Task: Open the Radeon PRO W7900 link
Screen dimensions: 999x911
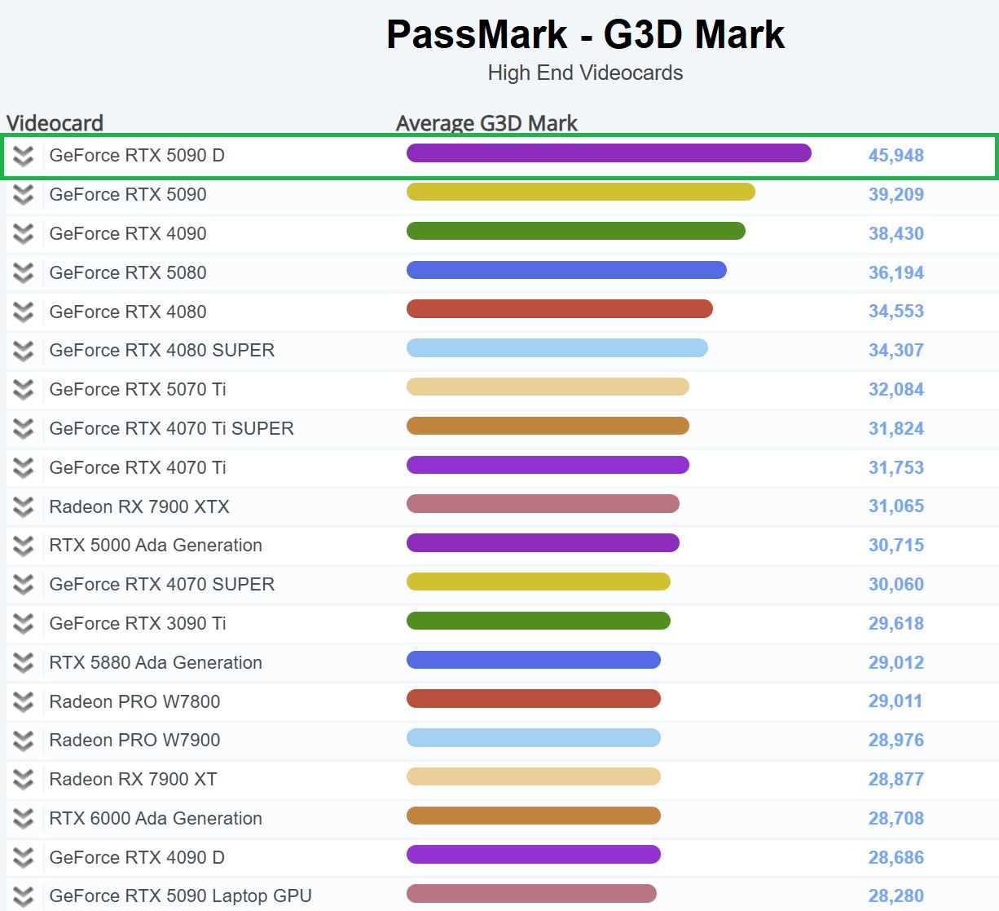Action: pos(134,740)
